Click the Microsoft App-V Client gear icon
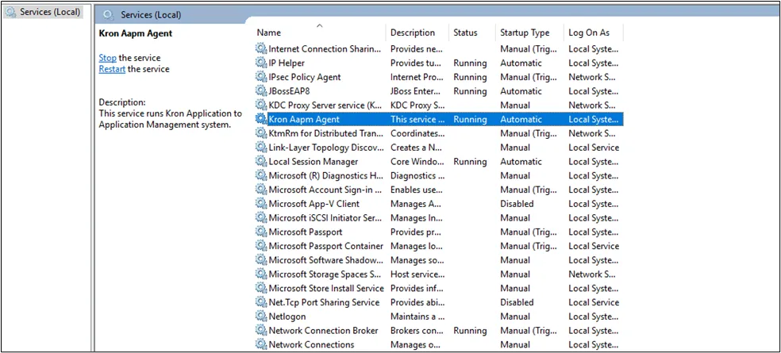 click(261, 204)
